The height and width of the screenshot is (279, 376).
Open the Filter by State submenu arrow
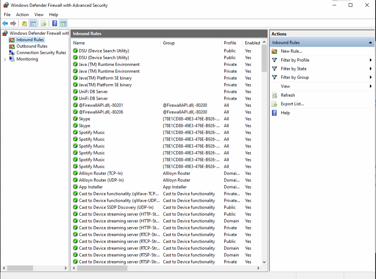pos(371,69)
